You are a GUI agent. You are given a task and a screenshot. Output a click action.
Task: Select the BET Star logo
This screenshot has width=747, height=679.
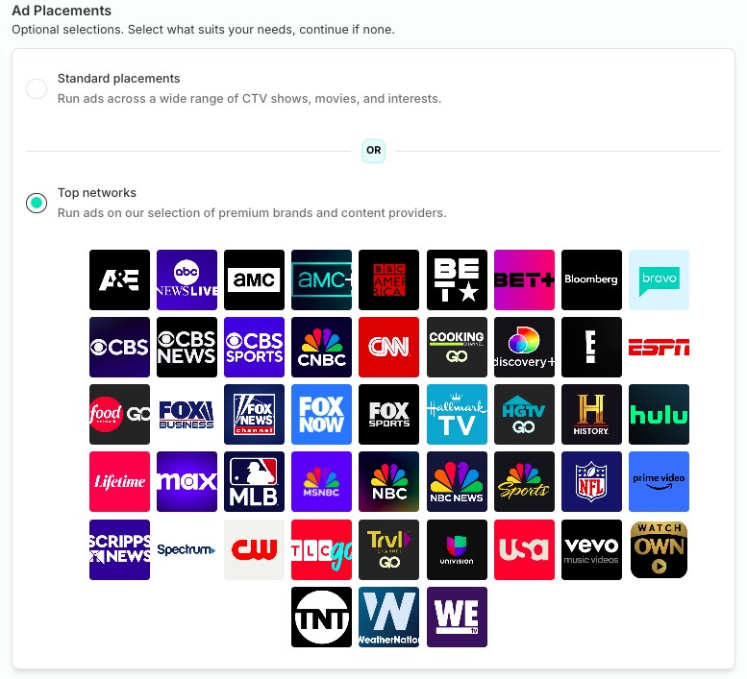pos(457,279)
